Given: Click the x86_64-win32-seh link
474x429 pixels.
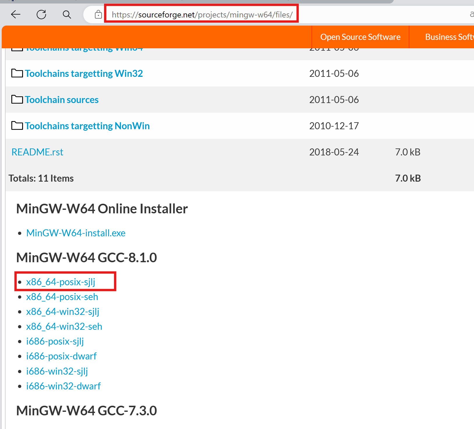Looking at the screenshot, I should point(64,327).
